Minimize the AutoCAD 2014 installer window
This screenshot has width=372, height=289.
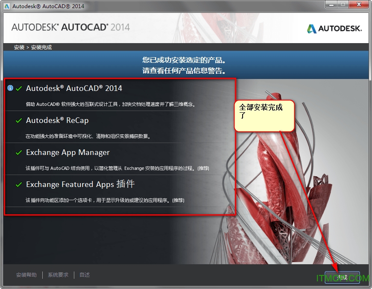coord(331,5)
